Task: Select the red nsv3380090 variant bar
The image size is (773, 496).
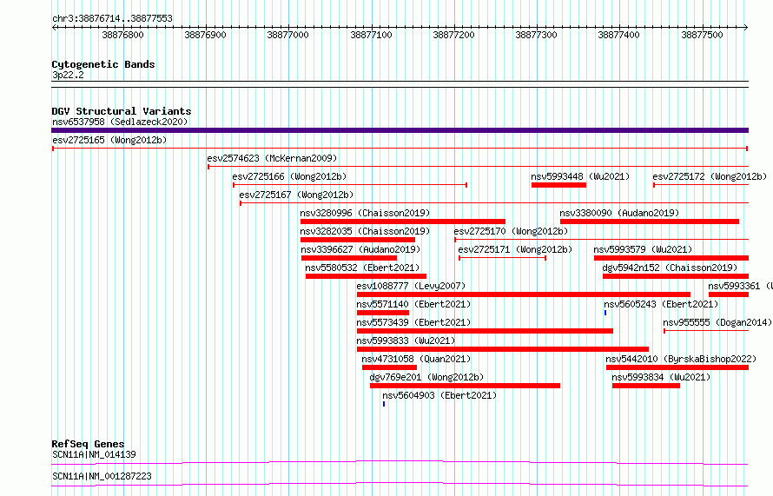Action: pos(650,222)
